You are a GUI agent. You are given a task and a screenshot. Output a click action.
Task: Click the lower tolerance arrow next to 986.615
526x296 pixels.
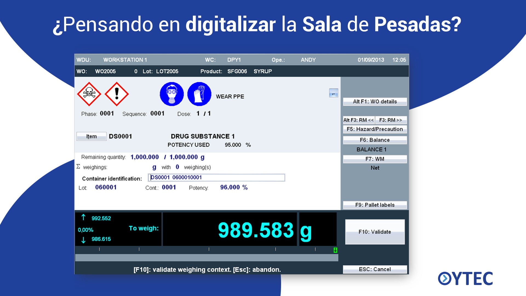click(x=84, y=240)
